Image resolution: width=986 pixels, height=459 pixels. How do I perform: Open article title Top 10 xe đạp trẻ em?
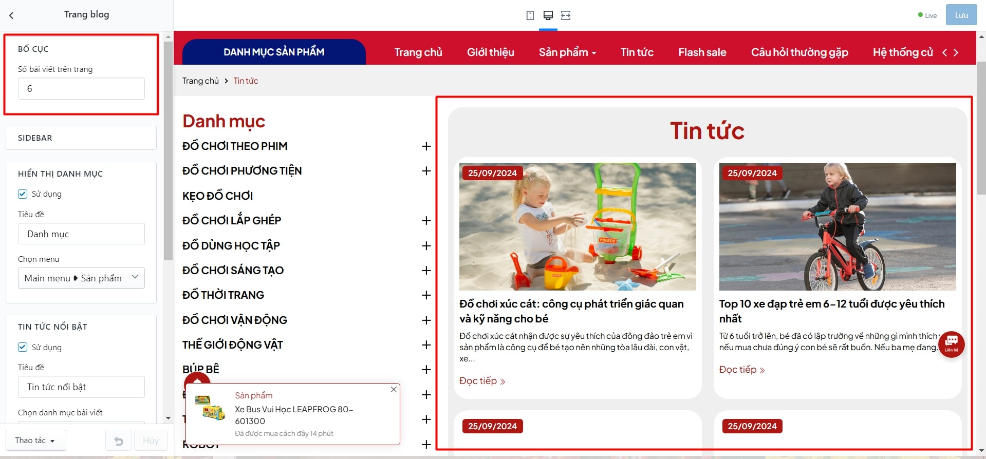831,311
